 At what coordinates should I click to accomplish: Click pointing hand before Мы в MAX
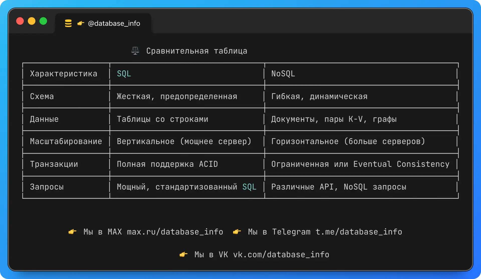click(x=72, y=232)
